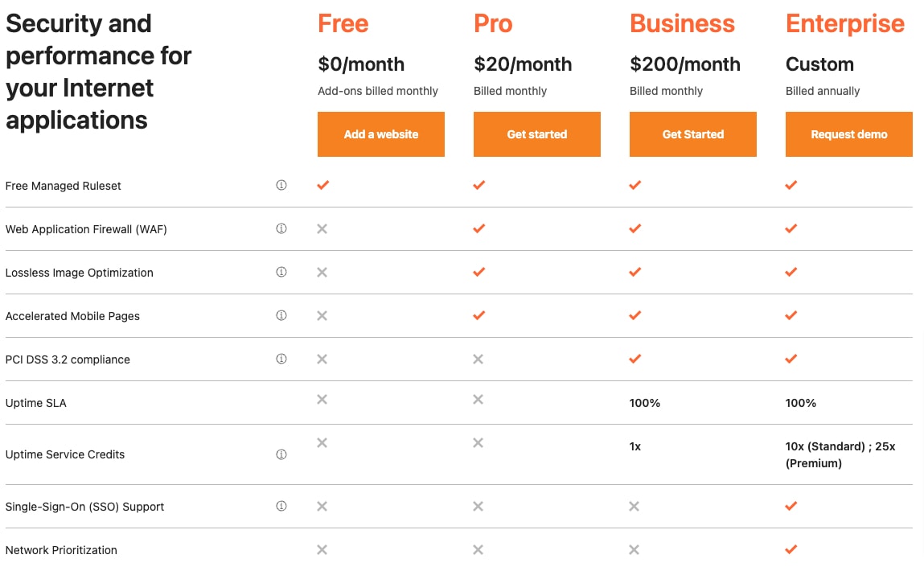Show Uptime Service Credits info tooltip icon
This screenshot has width=924, height=571.
pos(281,454)
